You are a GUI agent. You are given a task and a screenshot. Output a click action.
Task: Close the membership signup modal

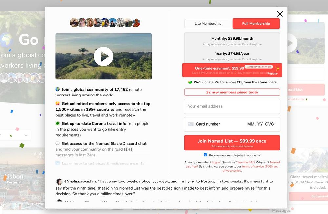(280, 14)
